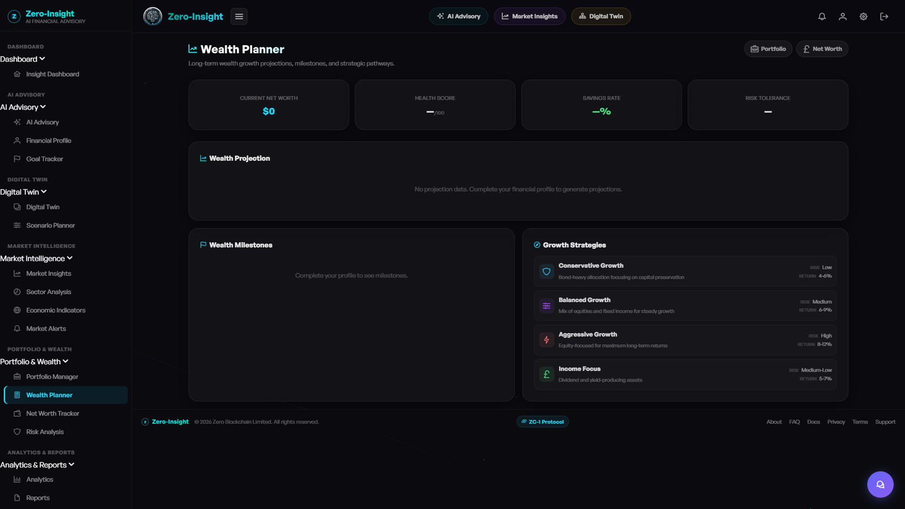Switch to Market Insights top tab
The width and height of the screenshot is (905, 509).
click(529, 16)
